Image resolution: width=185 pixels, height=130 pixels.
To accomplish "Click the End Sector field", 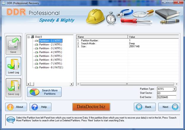I will point(167,97).
